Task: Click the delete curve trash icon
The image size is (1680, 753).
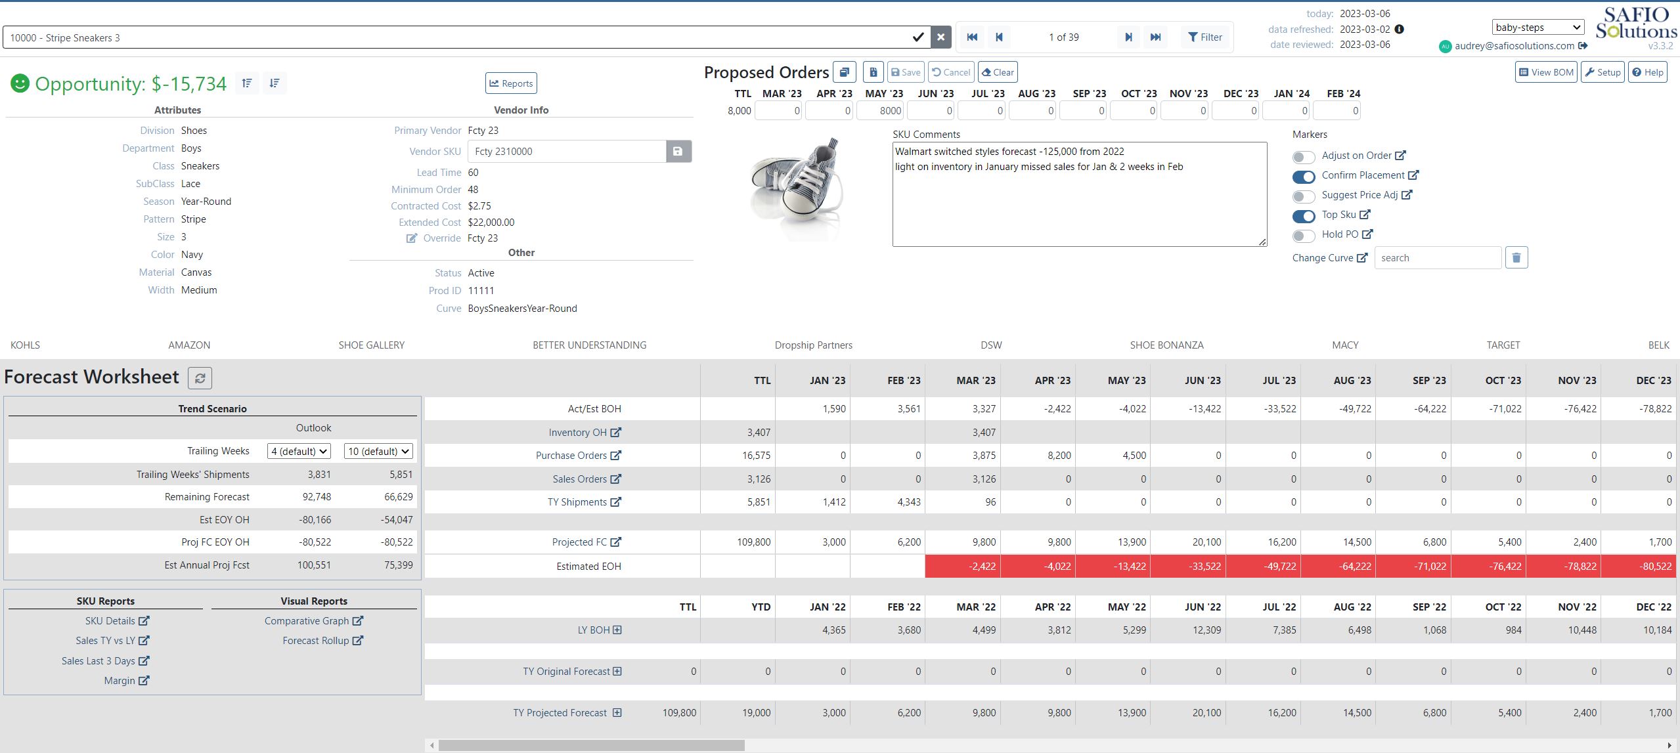Action: click(x=1516, y=257)
